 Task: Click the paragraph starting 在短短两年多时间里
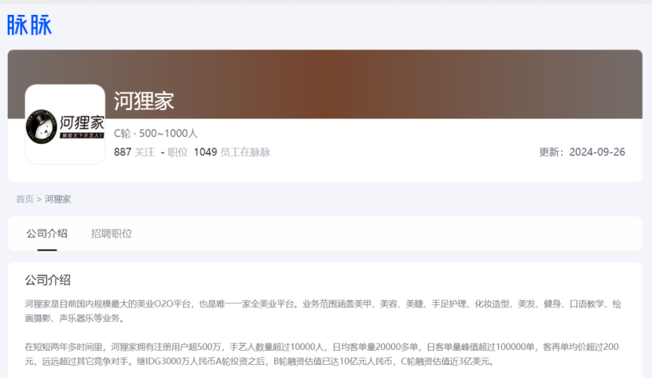click(x=322, y=354)
